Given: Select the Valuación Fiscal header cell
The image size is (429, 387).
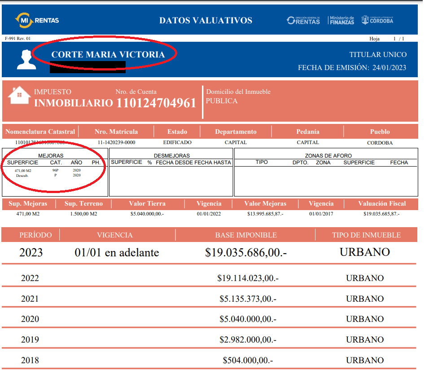Looking at the screenshot, I should (382, 203).
